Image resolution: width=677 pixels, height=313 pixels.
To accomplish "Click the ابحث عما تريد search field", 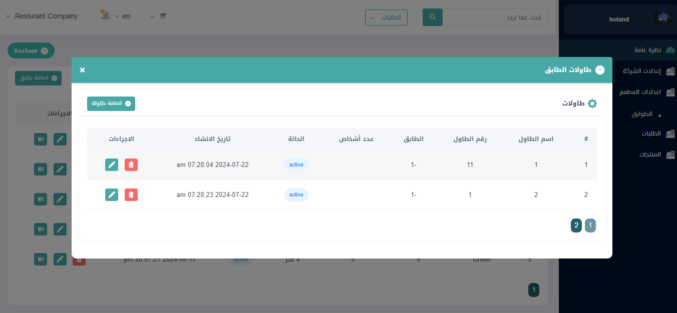I will [x=495, y=17].
